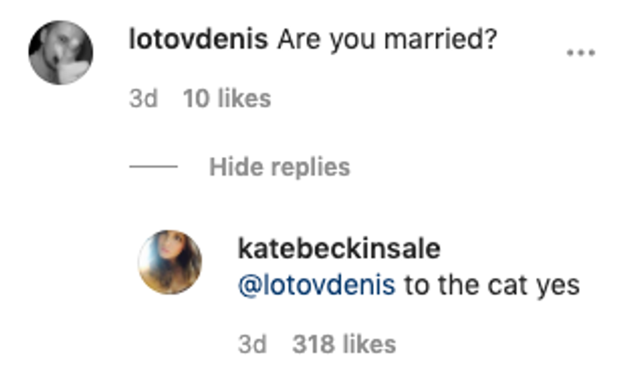View who liked via '10 likes'
Image resolution: width=617 pixels, height=365 pixels.
point(226,98)
